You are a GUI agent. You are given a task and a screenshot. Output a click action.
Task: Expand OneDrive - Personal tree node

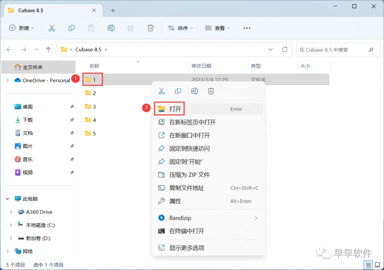[7, 80]
